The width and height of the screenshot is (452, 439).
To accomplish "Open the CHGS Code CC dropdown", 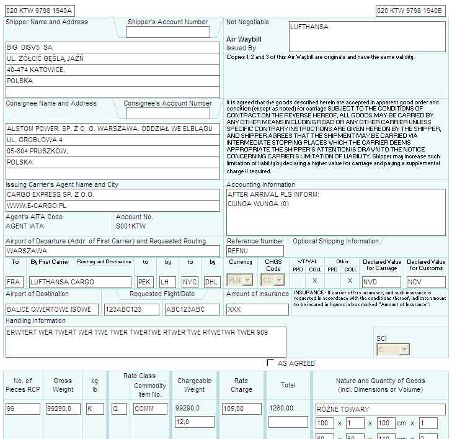I will coord(273,280).
